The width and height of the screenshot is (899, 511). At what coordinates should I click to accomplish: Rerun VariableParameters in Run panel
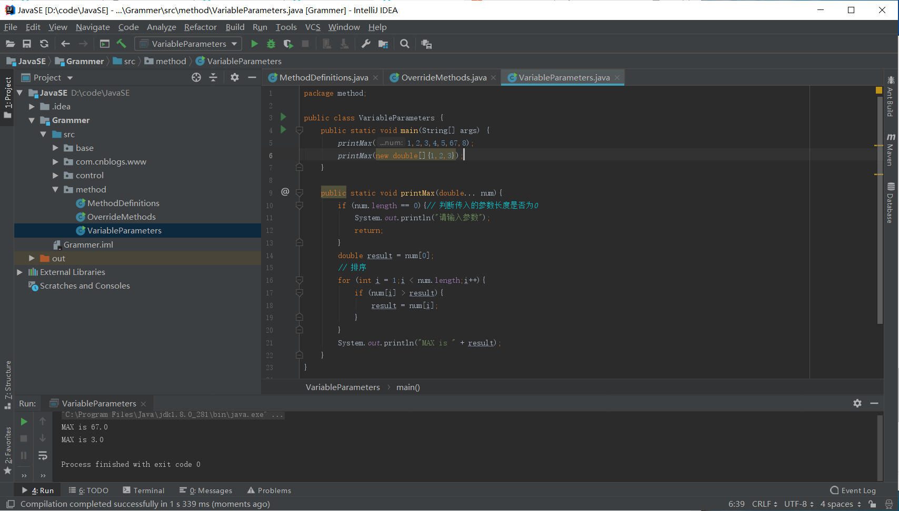24,422
